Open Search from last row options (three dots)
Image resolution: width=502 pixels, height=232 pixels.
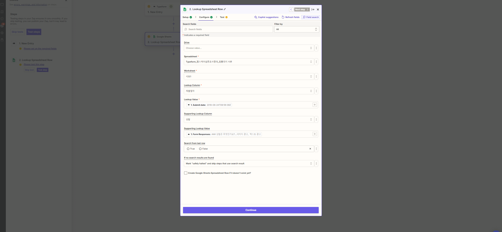(316, 149)
